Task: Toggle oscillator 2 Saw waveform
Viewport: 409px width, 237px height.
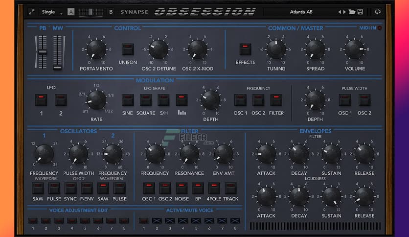Action: coord(103,188)
